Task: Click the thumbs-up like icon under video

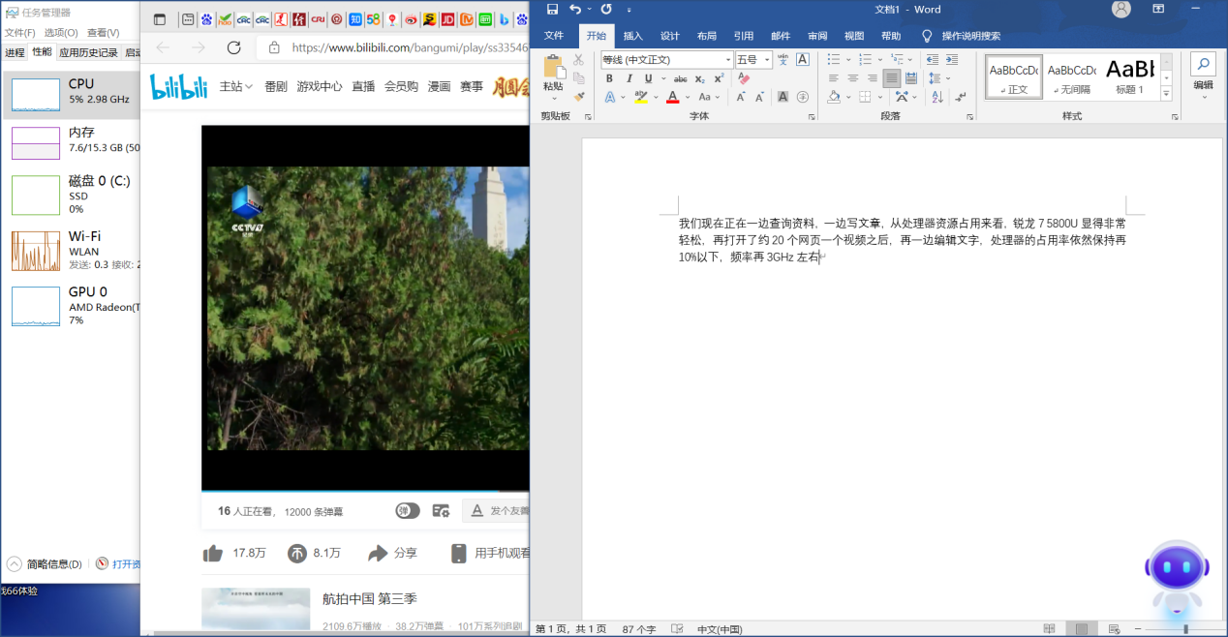Action: tap(212, 553)
